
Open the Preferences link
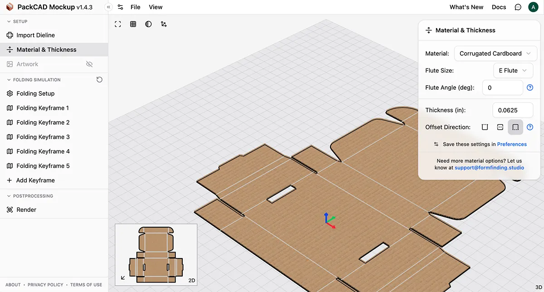click(x=512, y=144)
